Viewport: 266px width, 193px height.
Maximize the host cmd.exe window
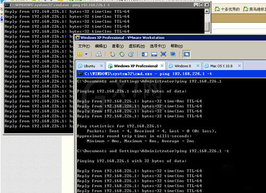point(201,5)
